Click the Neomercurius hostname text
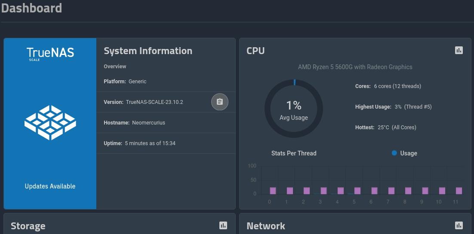 (149, 123)
